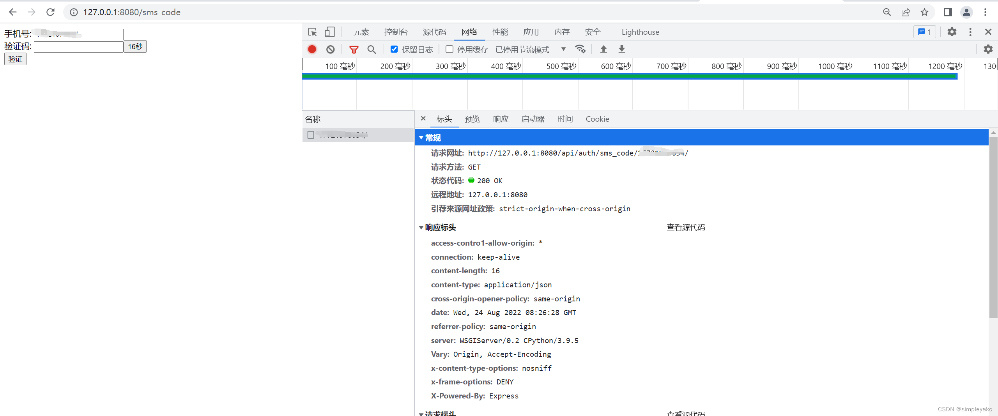Image resolution: width=998 pixels, height=416 pixels.
Task: Go back to the previous page
Action: pos(13,12)
